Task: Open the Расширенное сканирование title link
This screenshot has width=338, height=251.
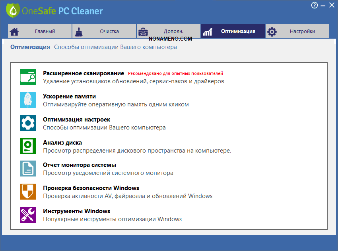Action: [x=84, y=73]
